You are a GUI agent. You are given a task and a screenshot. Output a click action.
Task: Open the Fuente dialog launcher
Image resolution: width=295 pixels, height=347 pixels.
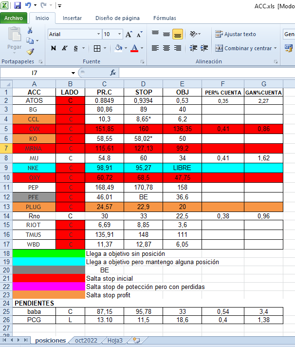(x=142, y=62)
